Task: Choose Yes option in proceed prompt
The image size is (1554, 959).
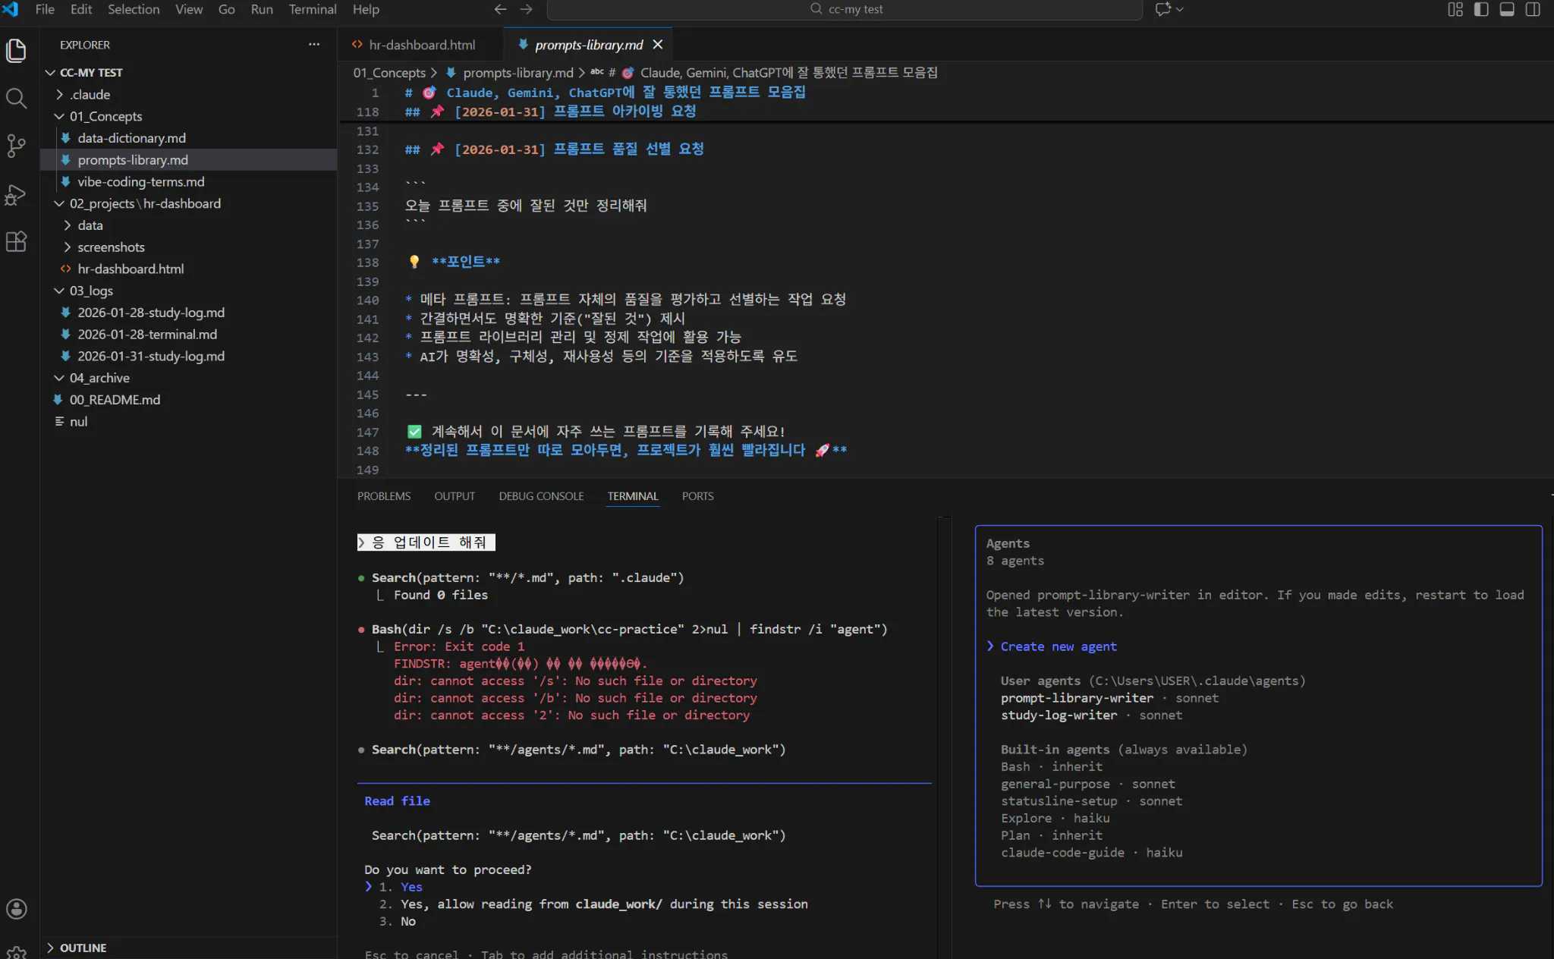Action: [411, 887]
